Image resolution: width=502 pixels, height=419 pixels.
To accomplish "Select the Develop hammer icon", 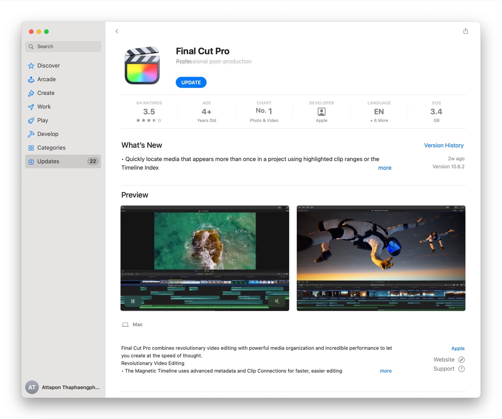I will (31, 134).
